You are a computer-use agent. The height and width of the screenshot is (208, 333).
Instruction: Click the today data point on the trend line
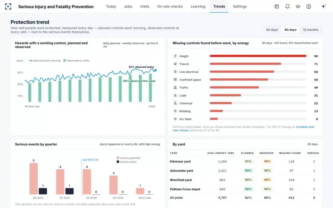click(x=155, y=70)
